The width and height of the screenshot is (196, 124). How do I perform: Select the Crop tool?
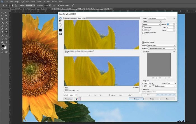[x=2, y=19]
